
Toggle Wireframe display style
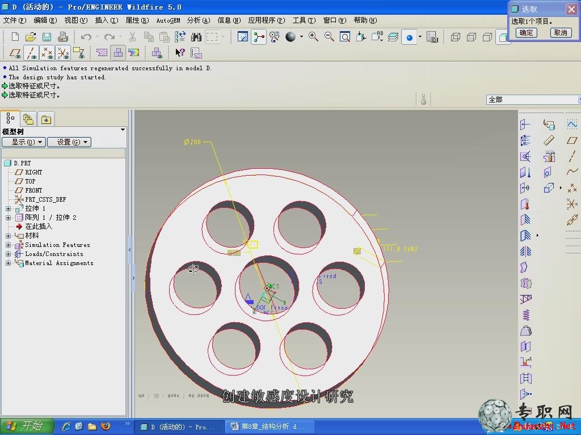(456, 37)
